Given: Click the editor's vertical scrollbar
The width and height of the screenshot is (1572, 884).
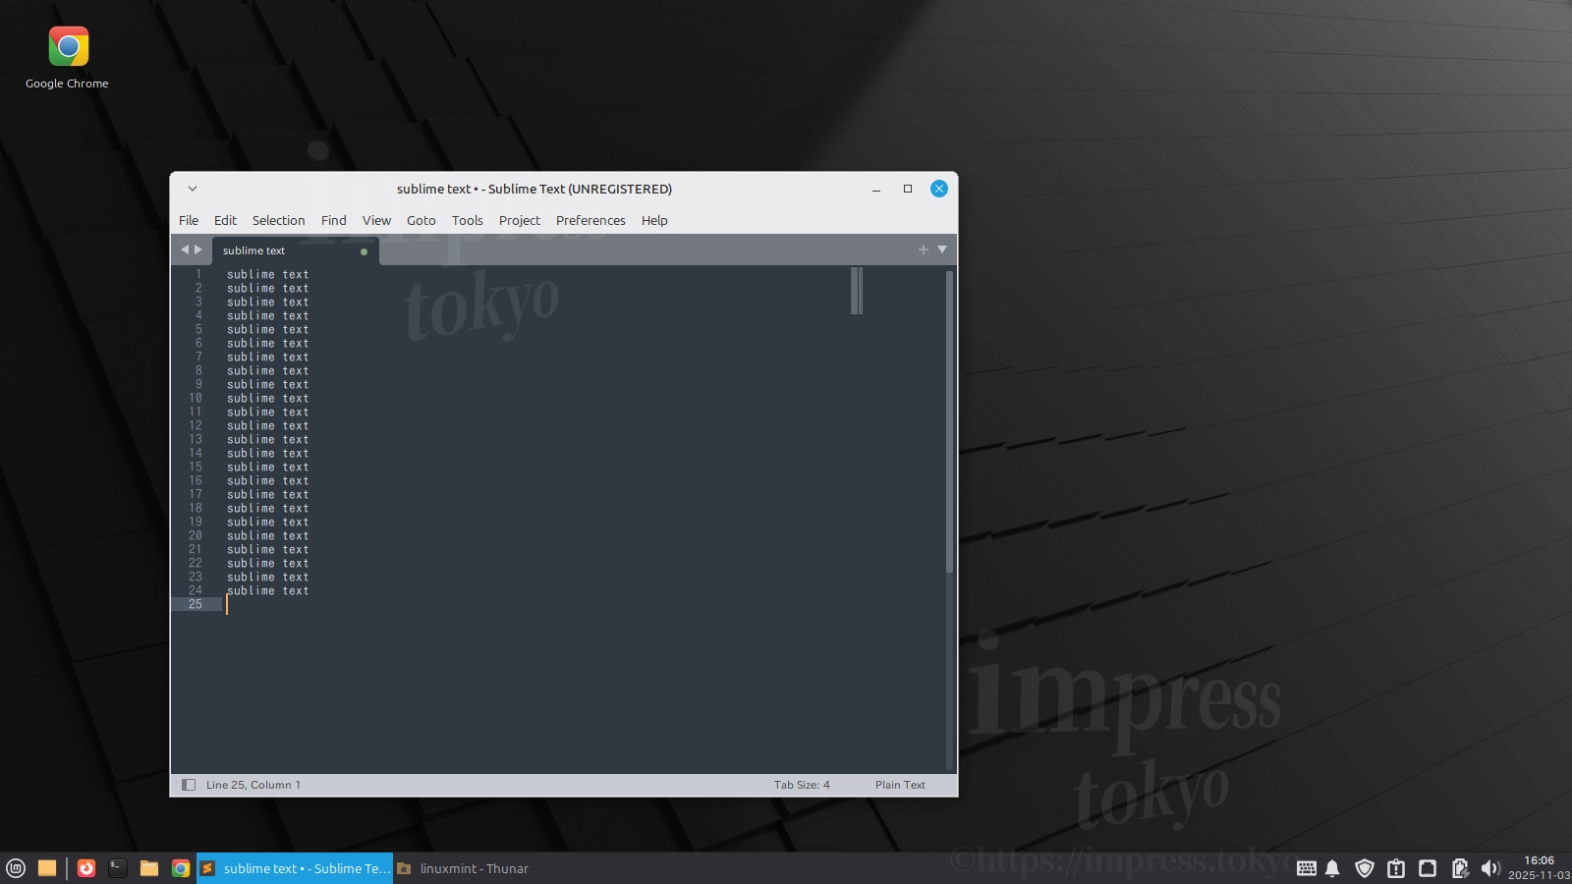Looking at the screenshot, I should point(949,421).
